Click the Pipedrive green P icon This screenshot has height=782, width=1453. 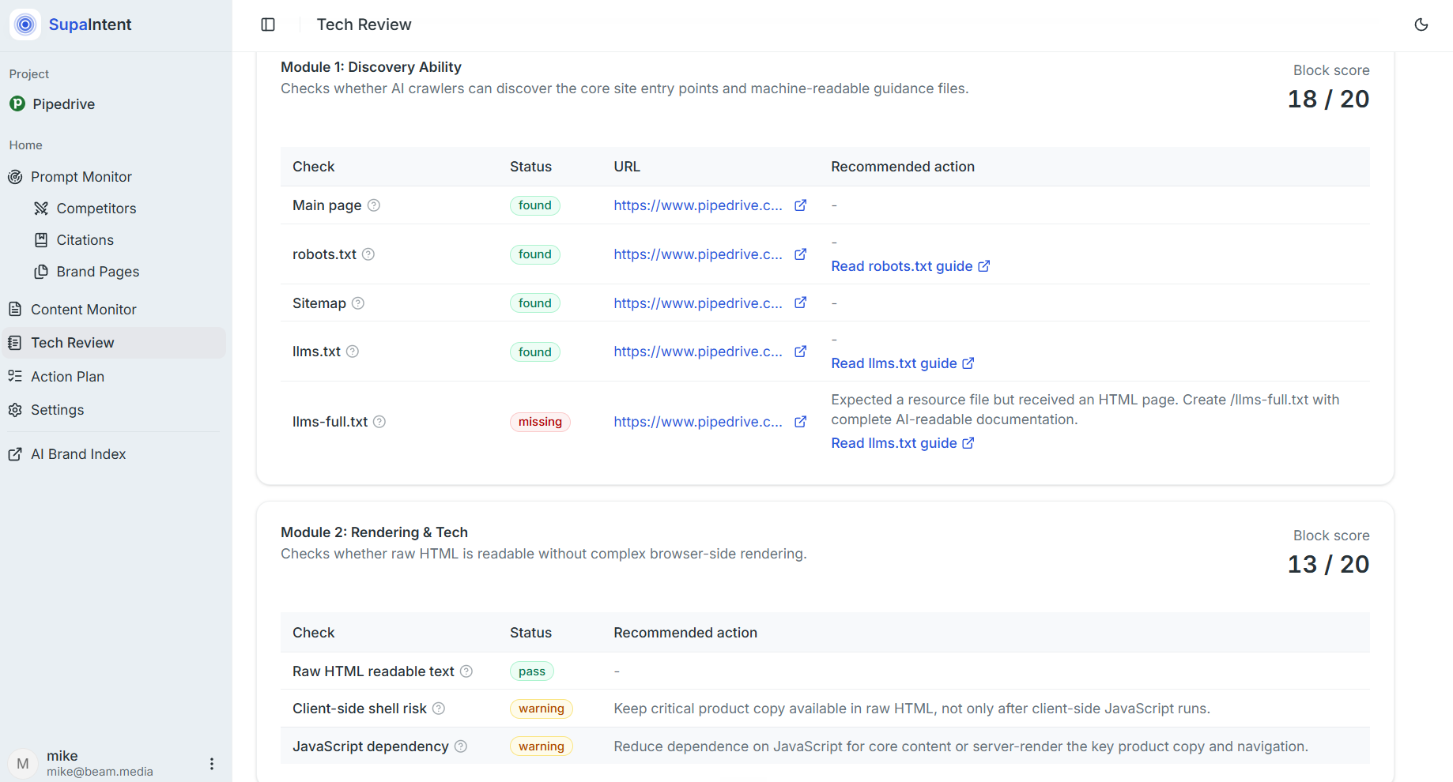click(x=17, y=103)
